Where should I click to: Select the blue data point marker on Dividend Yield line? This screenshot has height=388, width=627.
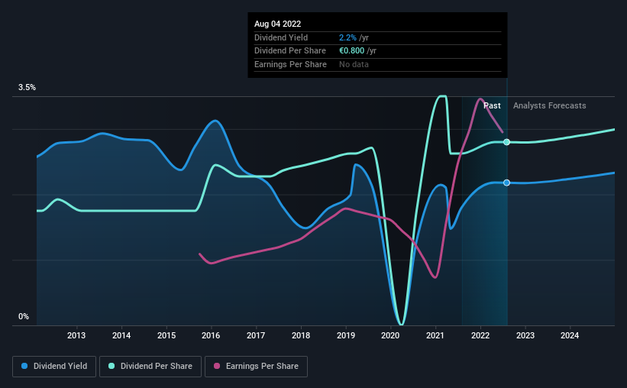(x=506, y=183)
